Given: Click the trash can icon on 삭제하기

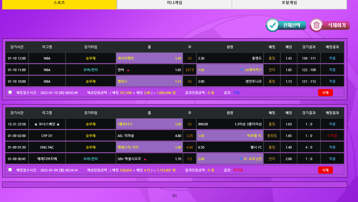Looking at the screenshot, I should point(316,25).
